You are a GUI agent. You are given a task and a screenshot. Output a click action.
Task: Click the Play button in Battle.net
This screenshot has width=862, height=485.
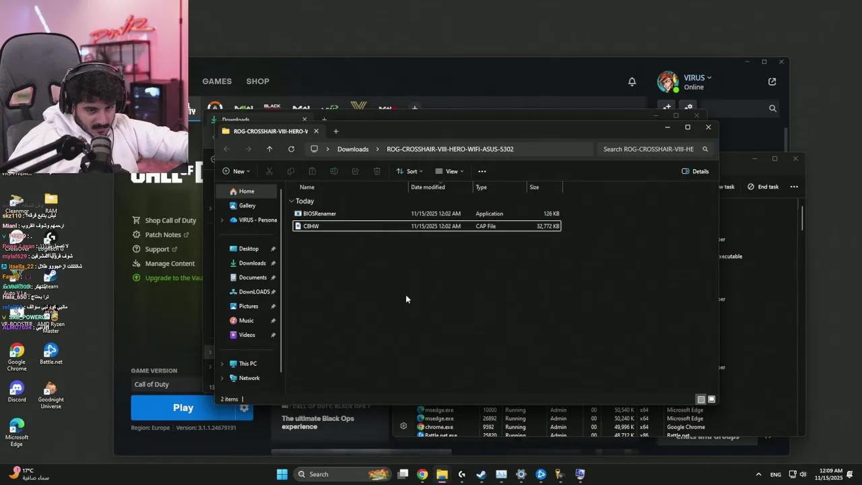(x=183, y=408)
